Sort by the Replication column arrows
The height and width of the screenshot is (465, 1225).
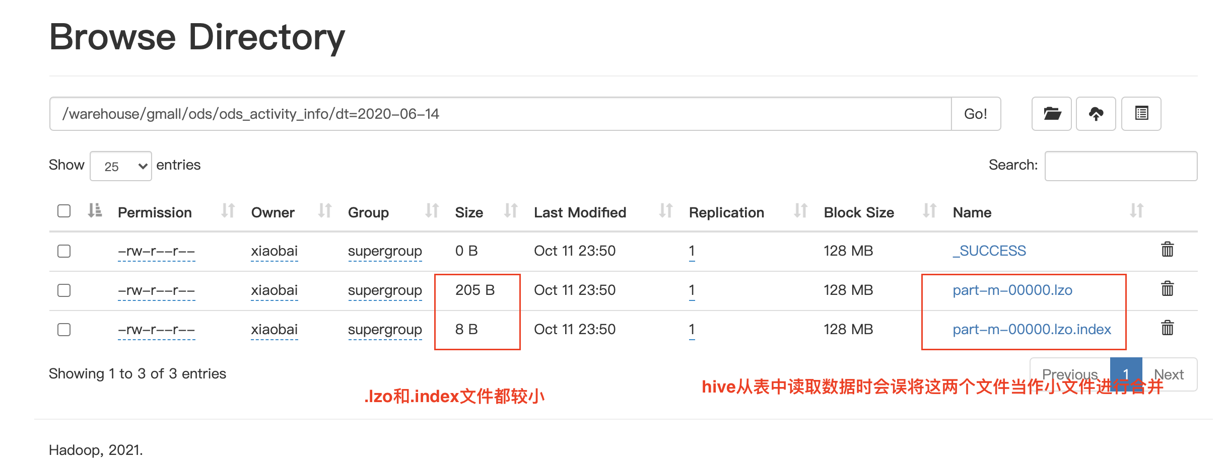(801, 211)
